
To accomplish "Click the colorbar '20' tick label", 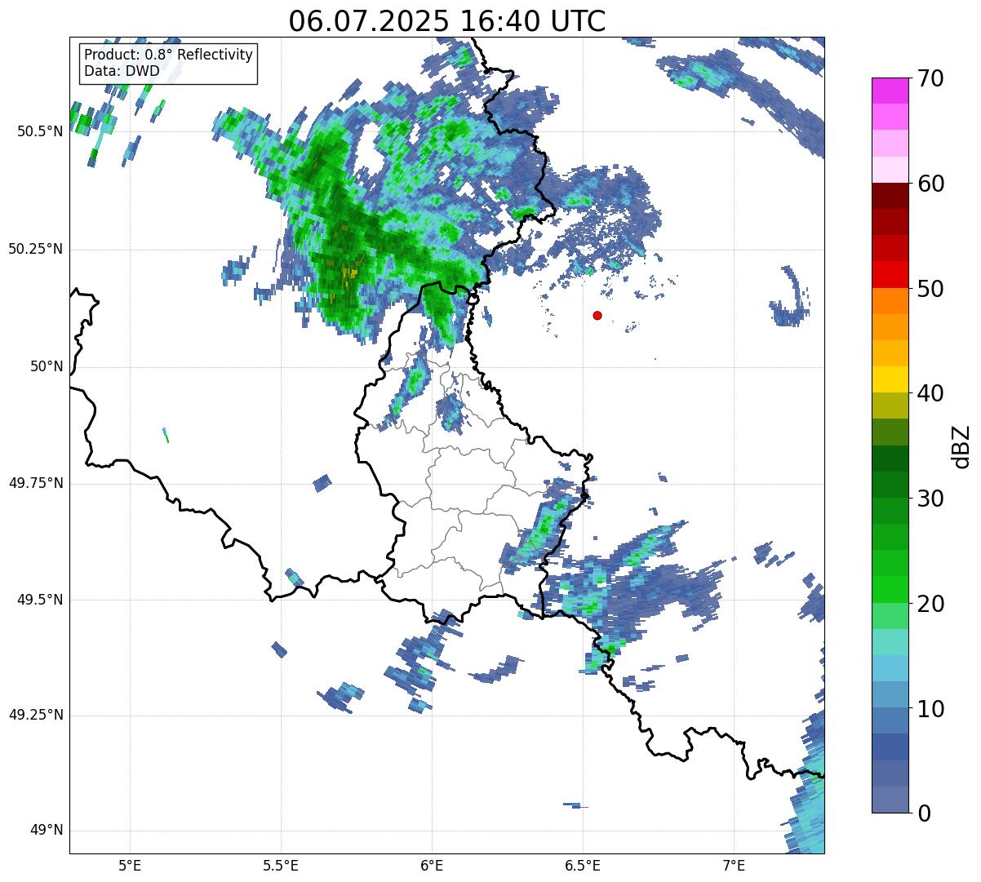I will 930,604.
